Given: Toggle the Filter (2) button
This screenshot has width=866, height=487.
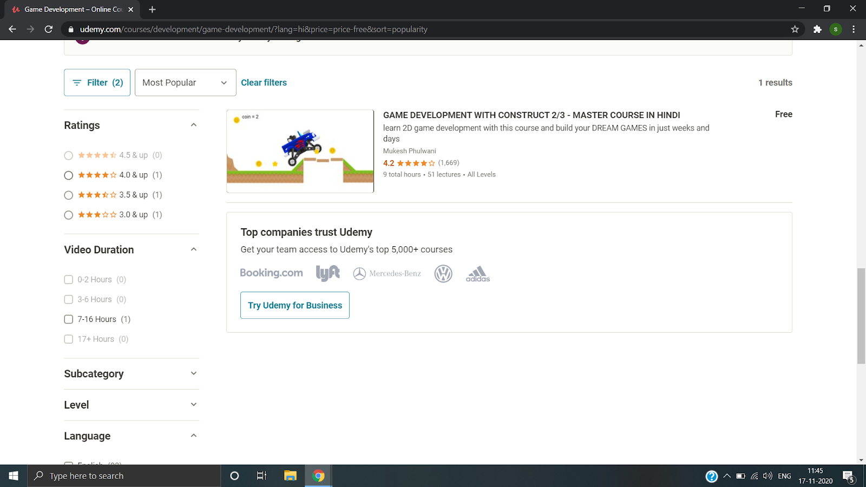Looking at the screenshot, I should point(97,82).
